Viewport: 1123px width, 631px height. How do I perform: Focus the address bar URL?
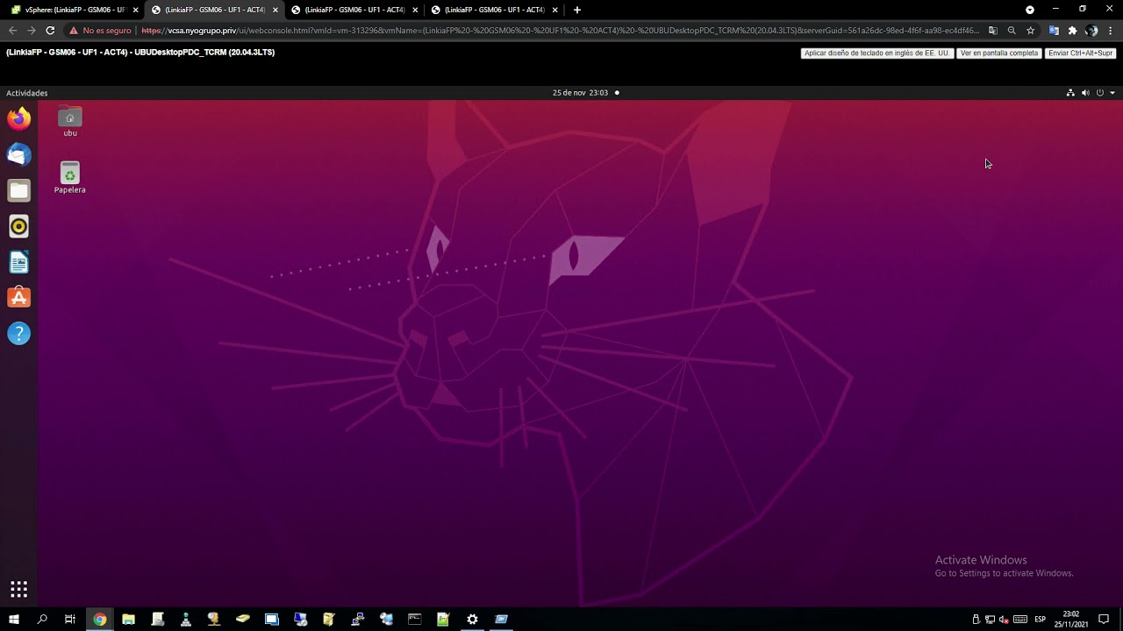(560, 31)
